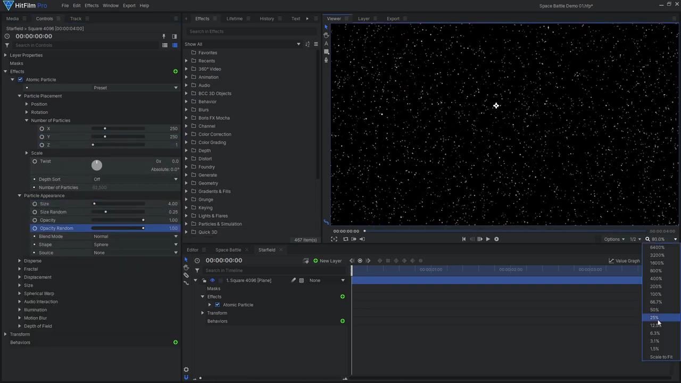681x383 pixels.
Task: Toggle keyframing for the Size property
Action: 35,204
